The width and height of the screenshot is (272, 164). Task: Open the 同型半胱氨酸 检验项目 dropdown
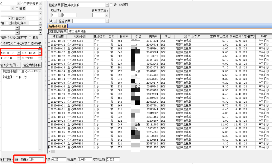pyautogui.click(x=107, y=5)
